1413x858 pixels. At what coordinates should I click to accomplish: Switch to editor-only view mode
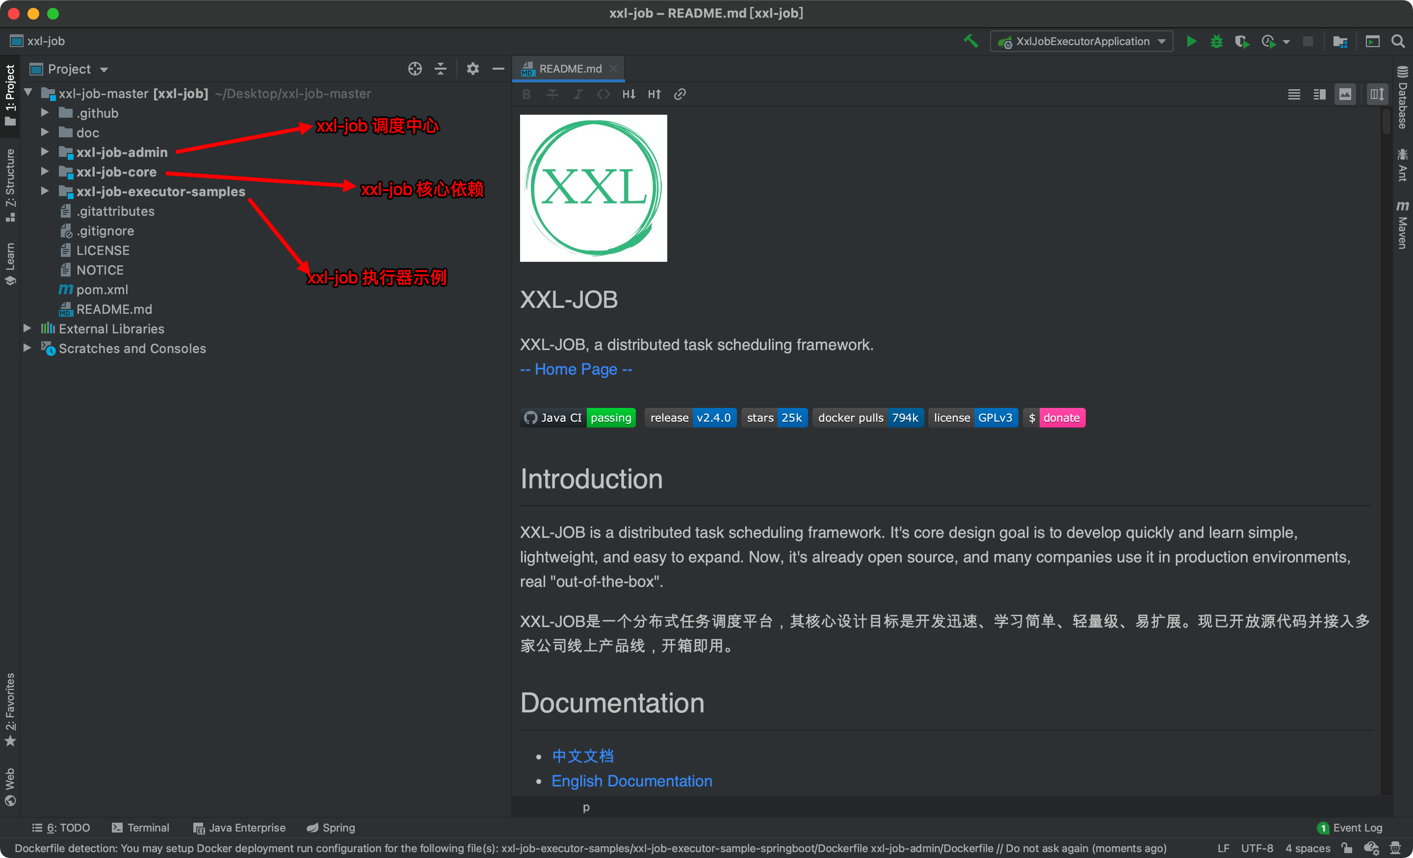tap(1294, 95)
